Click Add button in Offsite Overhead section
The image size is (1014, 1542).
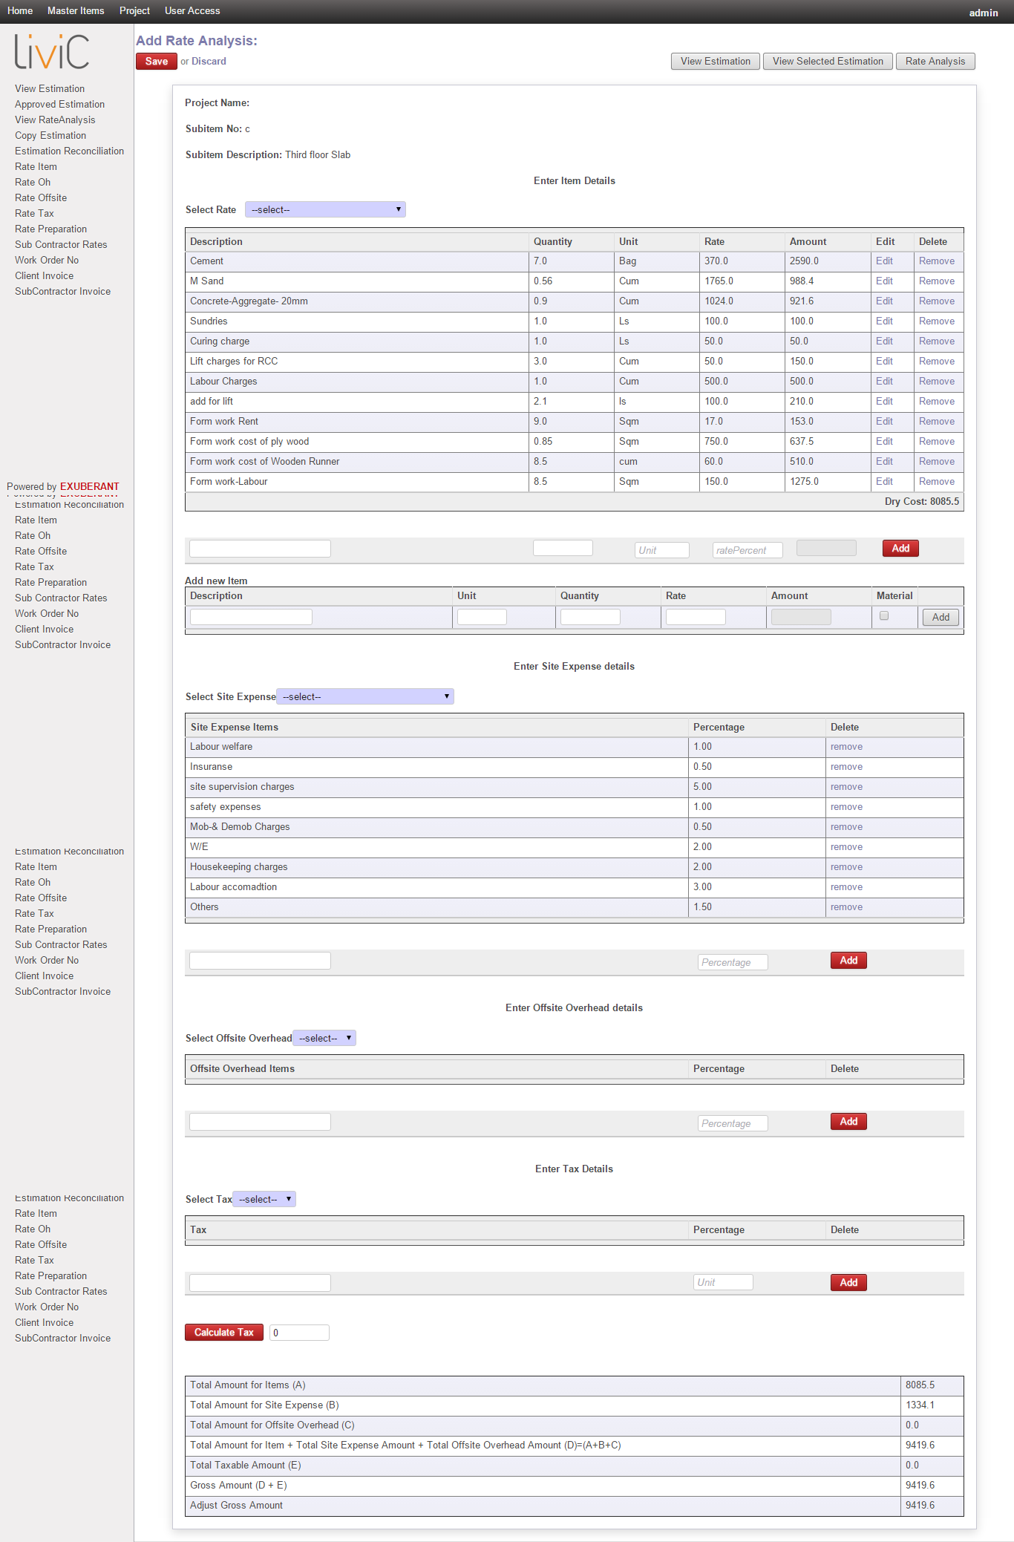(848, 1121)
